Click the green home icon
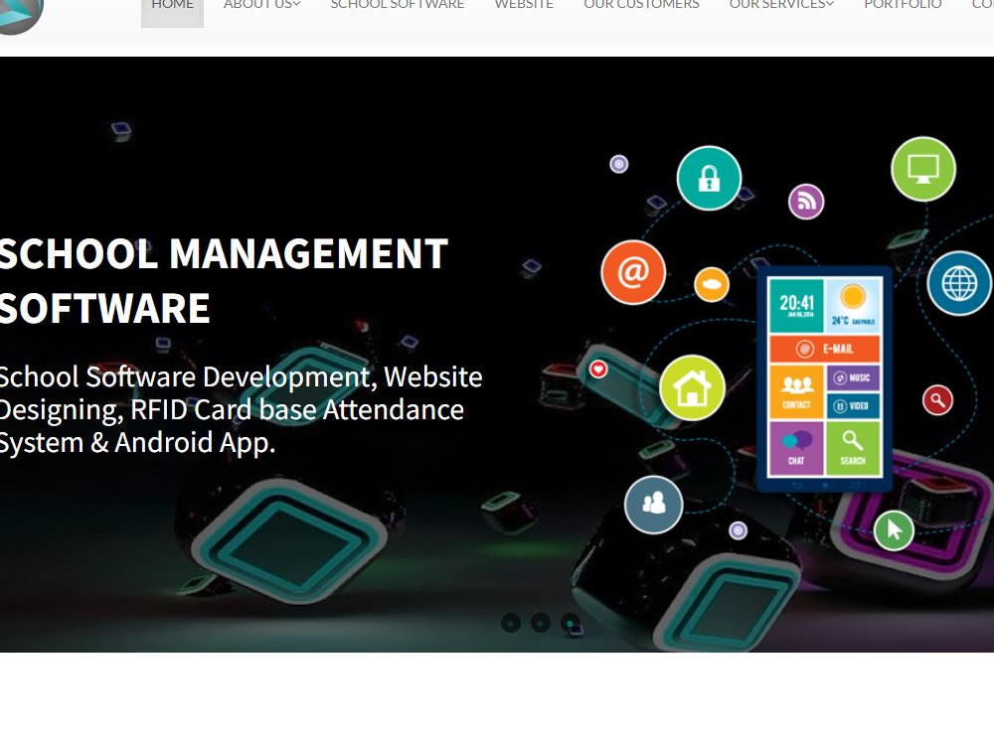This screenshot has width=994, height=745. [x=692, y=387]
